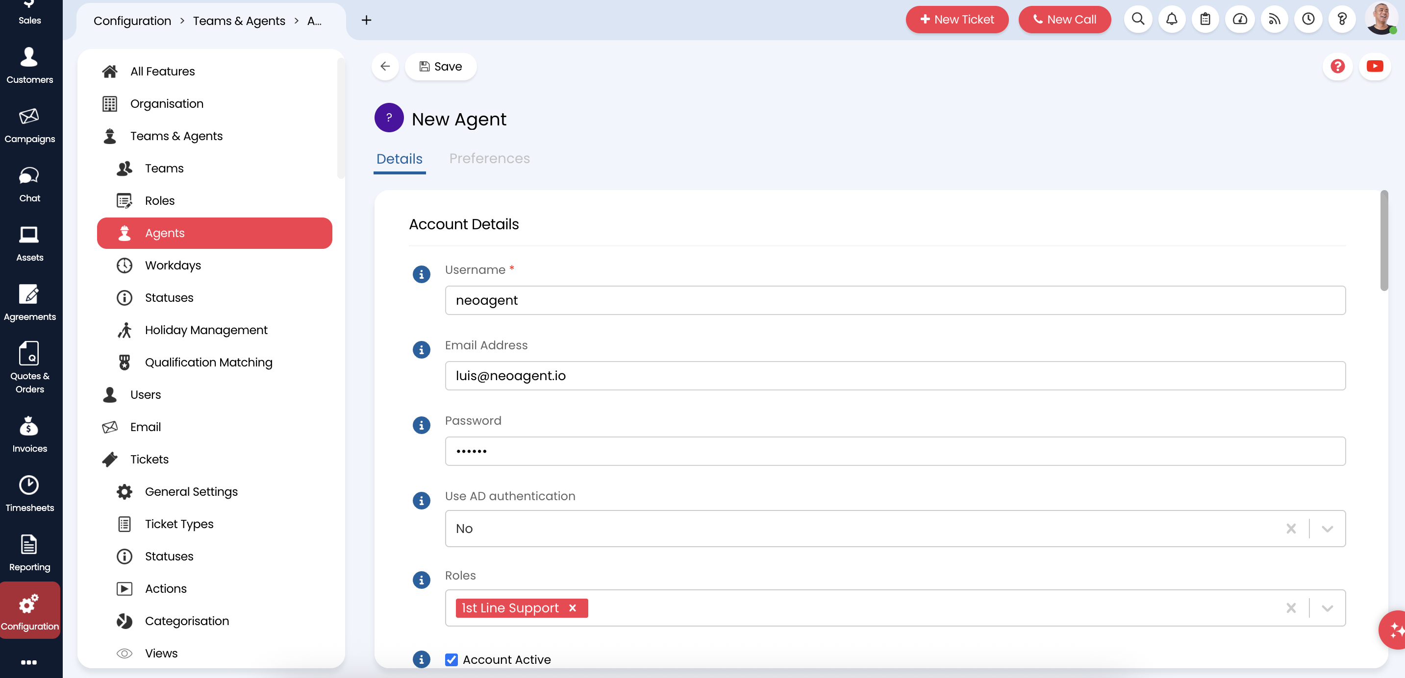The width and height of the screenshot is (1405, 678).
Task: Open recent history via clock icon
Action: click(x=1308, y=19)
